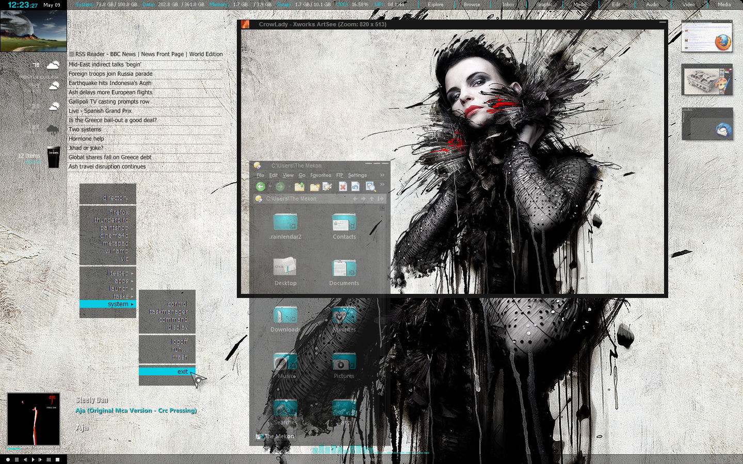Open the Music folder
This screenshot has height=464, width=743.
coord(285,364)
